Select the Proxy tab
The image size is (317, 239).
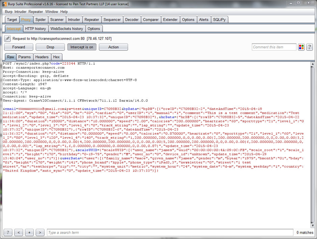26,20
